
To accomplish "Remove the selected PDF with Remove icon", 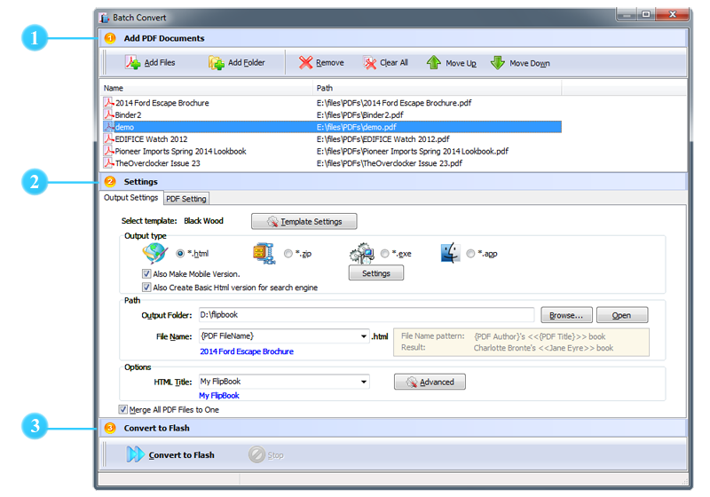I will [306, 63].
